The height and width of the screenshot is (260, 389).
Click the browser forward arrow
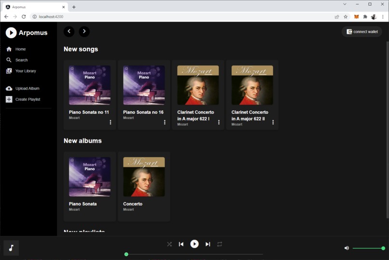15,16
